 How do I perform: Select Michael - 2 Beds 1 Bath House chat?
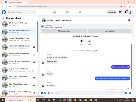pos(18,32)
